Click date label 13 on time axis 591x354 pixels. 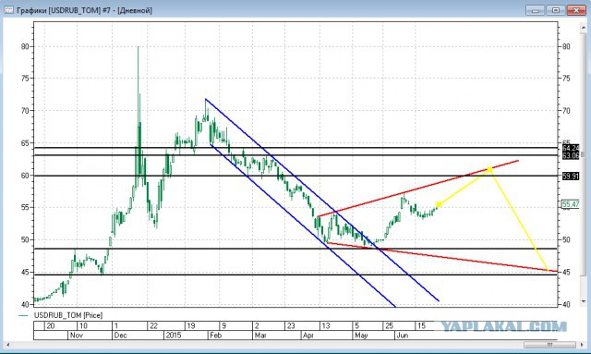click(325, 325)
